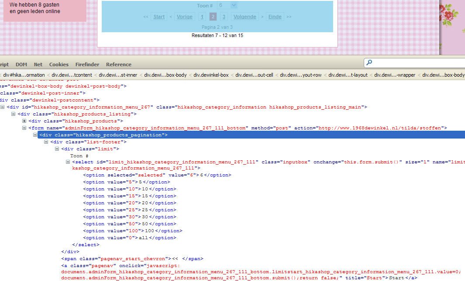Select the highlighted hikashop_products_pagination row

click(x=251, y=135)
